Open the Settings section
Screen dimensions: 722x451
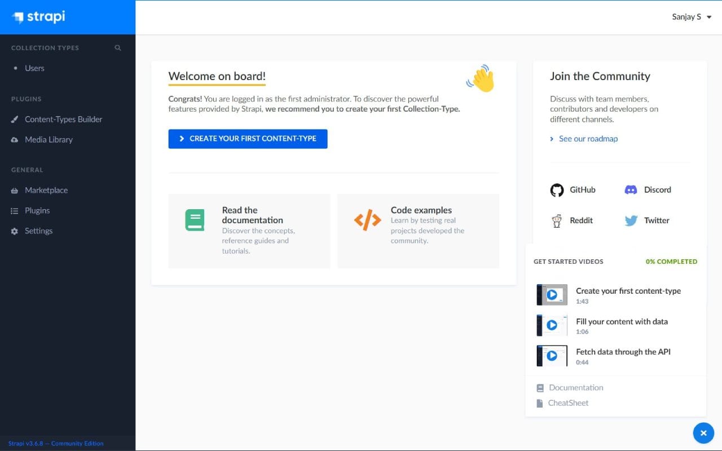(x=38, y=231)
